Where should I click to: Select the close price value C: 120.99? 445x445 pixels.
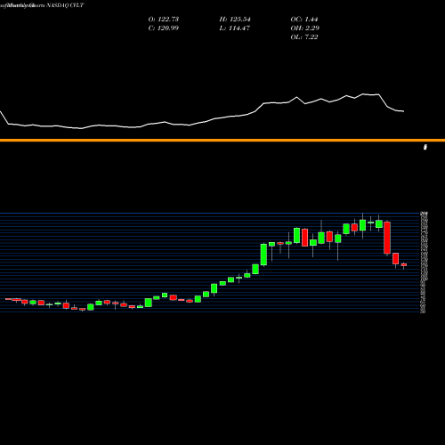pos(164,28)
